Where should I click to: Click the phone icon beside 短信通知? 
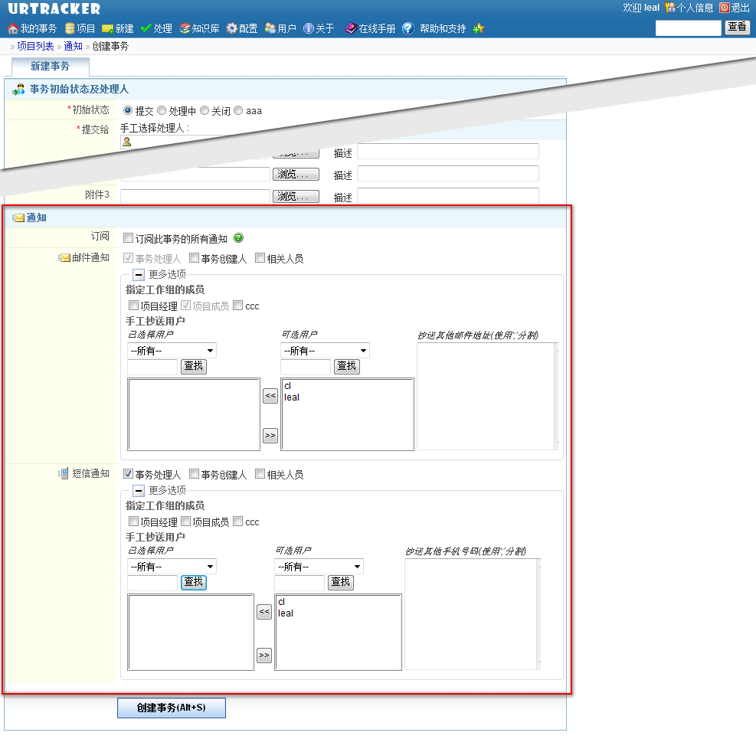[63, 474]
